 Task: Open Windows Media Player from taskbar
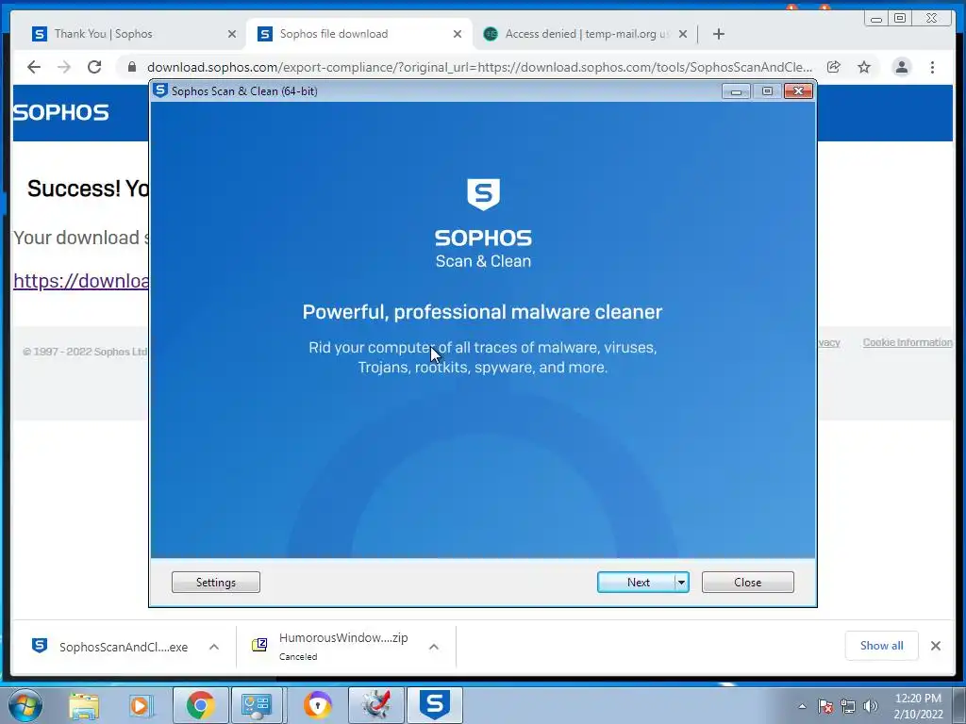pos(140,705)
